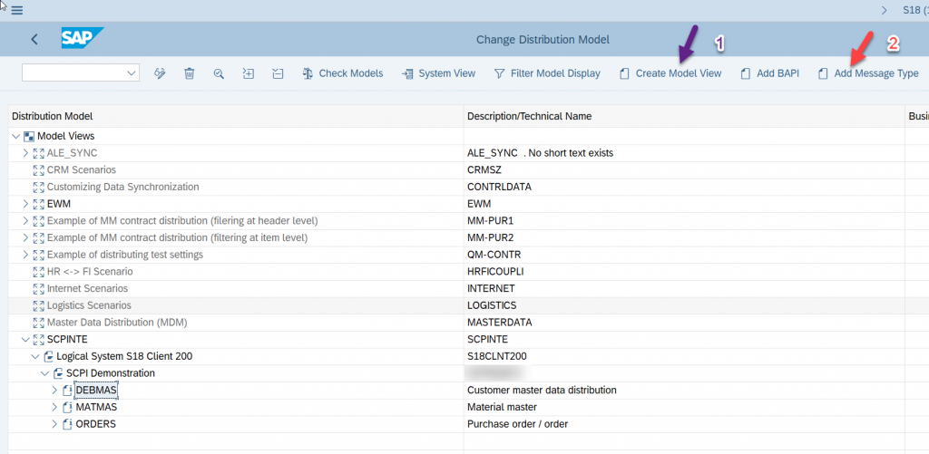This screenshot has width=929, height=454.
Task: Click the SCPI Demonstration node icon
Action: pyautogui.click(x=58, y=373)
